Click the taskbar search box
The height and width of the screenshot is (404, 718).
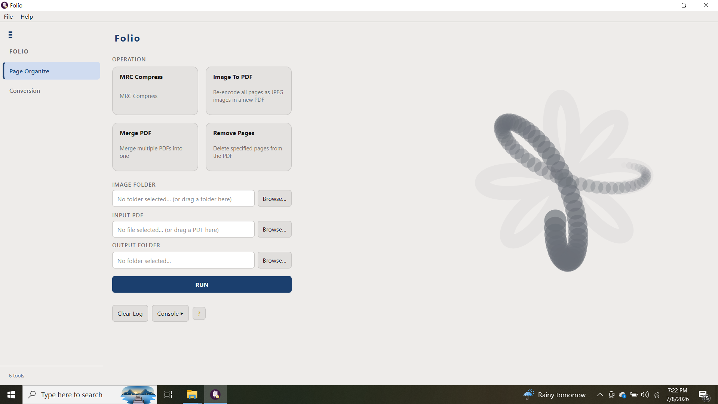click(x=90, y=395)
